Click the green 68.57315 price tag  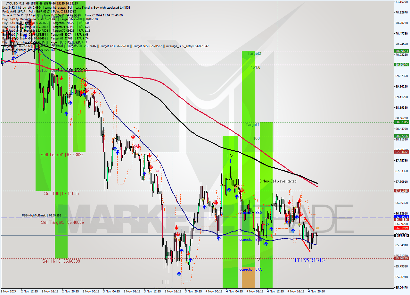402,122
